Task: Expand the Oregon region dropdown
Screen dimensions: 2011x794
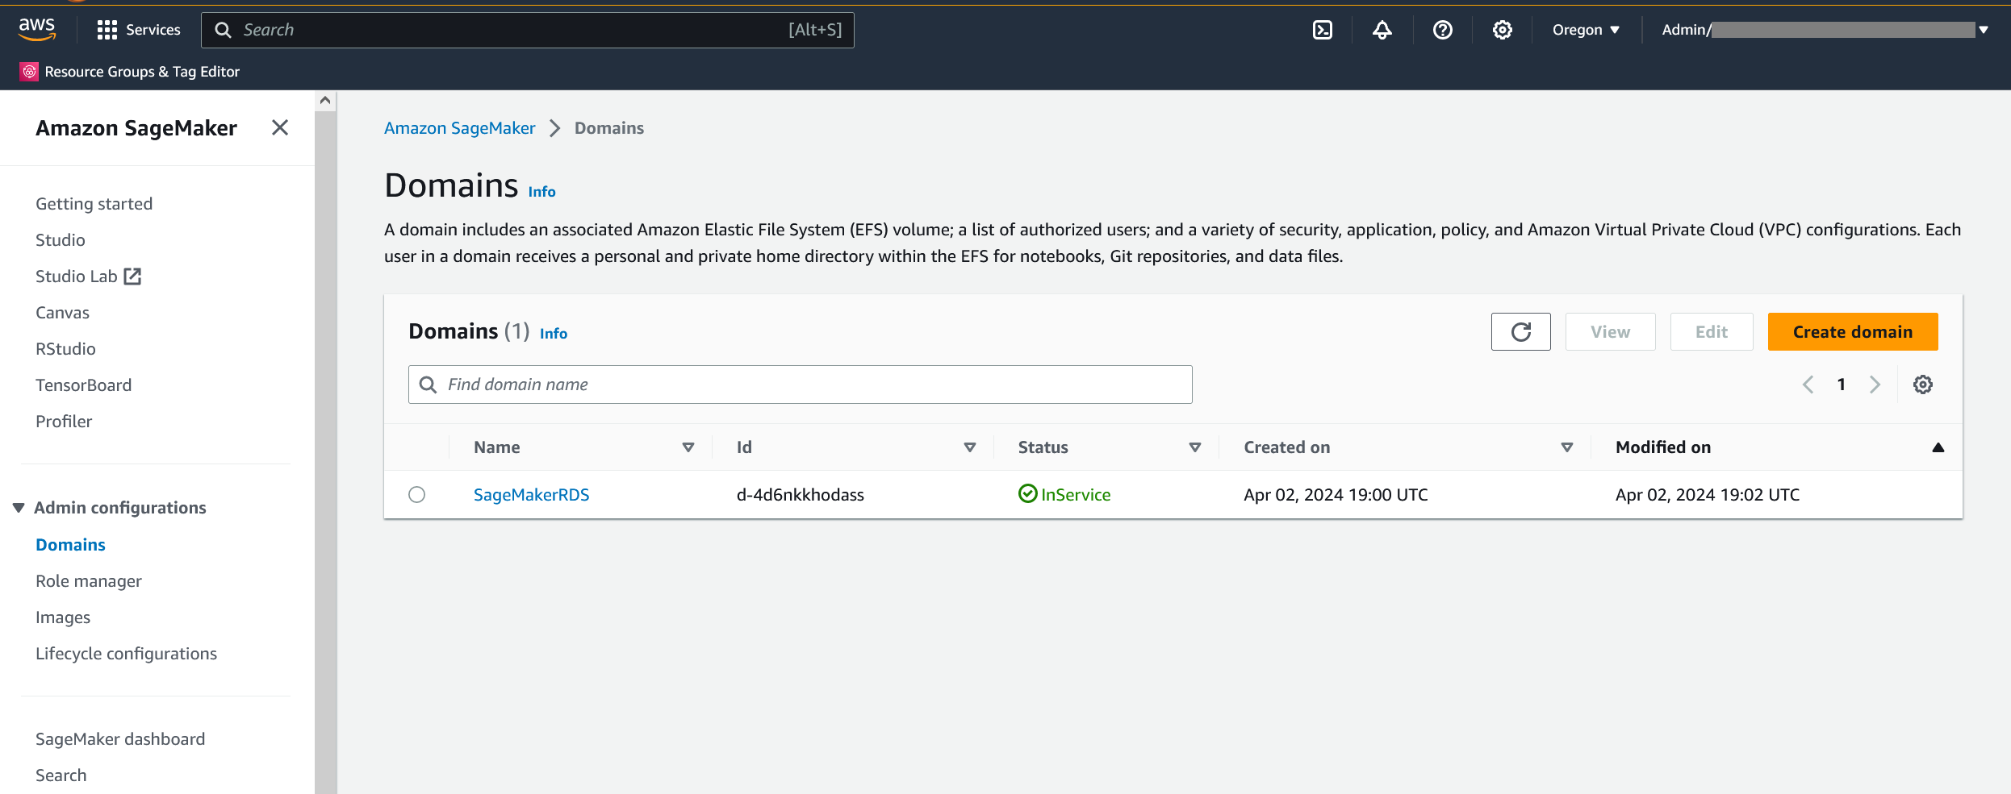Action: (1586, 30)
